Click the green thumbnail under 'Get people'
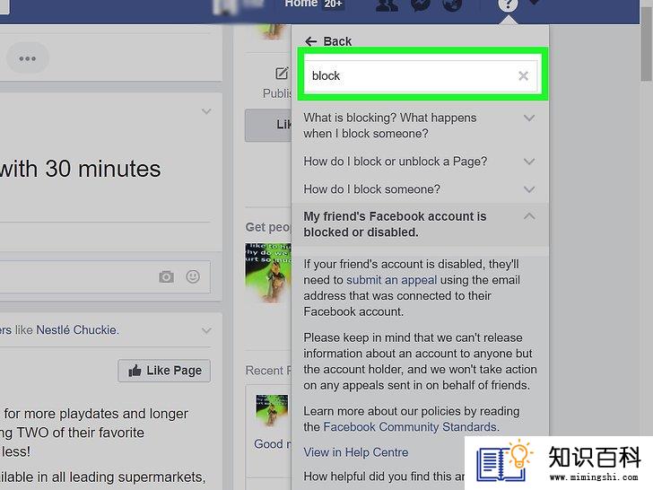The image size is (653, 490). (268, 273)
